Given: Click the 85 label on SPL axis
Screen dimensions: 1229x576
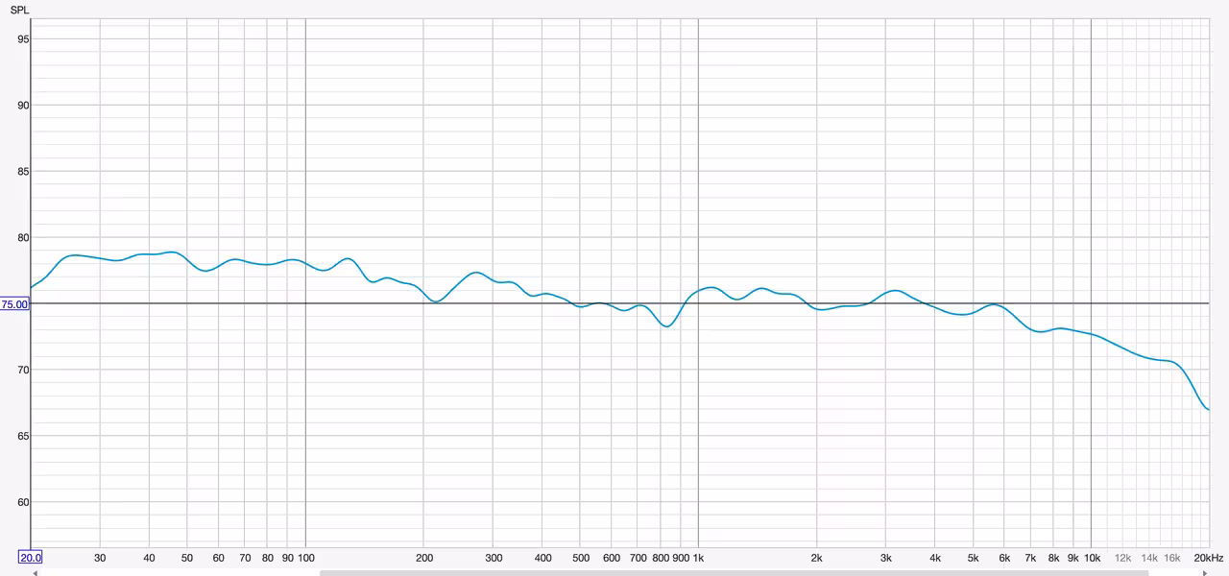Looking at the screenshot, I should (x=23, y=172).
